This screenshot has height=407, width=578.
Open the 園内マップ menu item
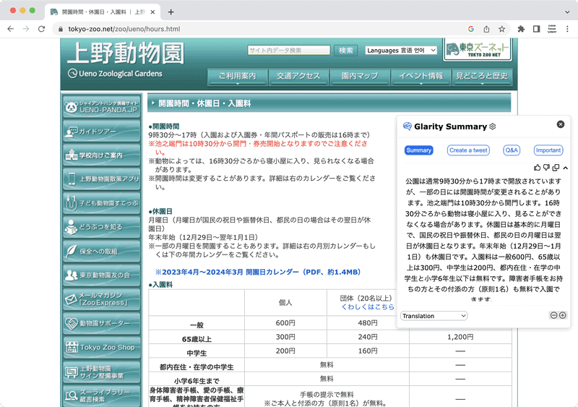click(359, 77)
